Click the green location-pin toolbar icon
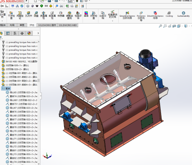 pyautogui.click(x=41, y=6)
